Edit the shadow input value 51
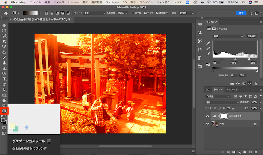The image size is (263, 155). pos(216,63)
